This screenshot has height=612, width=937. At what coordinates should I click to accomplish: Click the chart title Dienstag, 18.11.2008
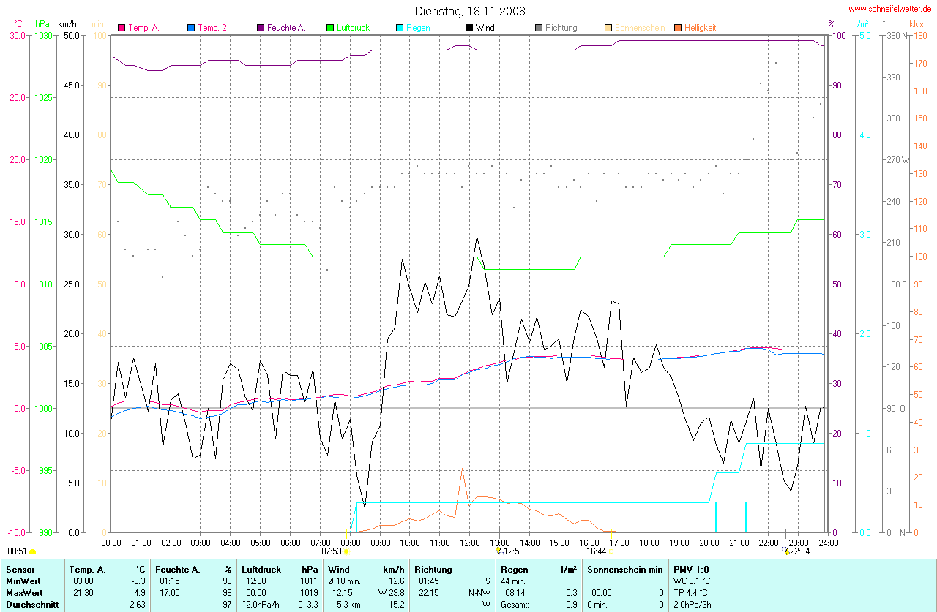coord(469,11)
